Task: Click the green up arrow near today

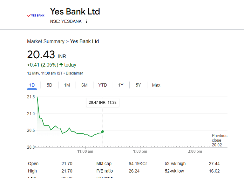Action: [61, 65]
